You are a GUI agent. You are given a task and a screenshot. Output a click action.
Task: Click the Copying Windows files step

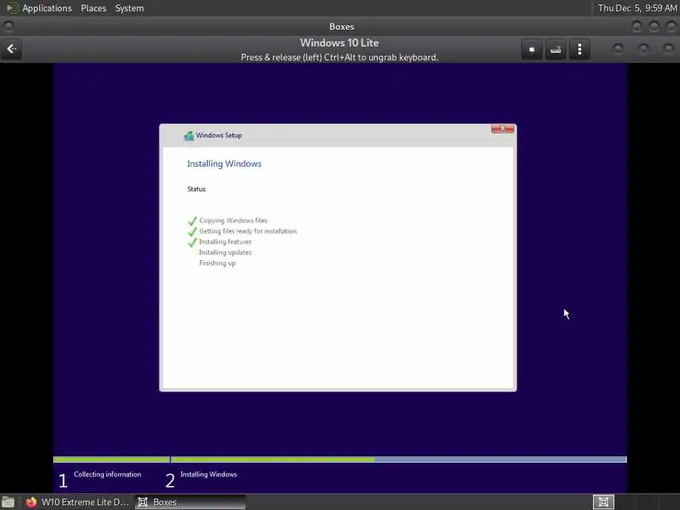coord(233,220)
